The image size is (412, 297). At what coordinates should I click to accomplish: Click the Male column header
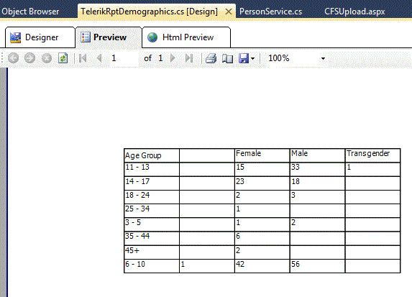coord(317,155)
